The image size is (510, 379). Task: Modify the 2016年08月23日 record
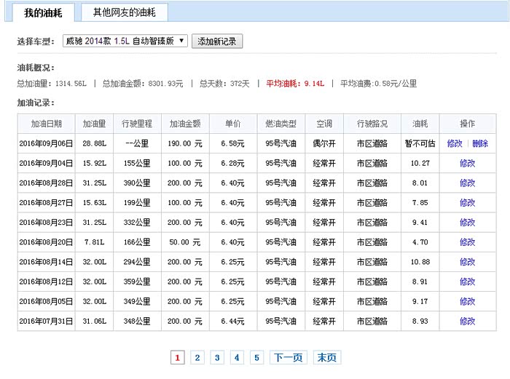coord(467,223)
